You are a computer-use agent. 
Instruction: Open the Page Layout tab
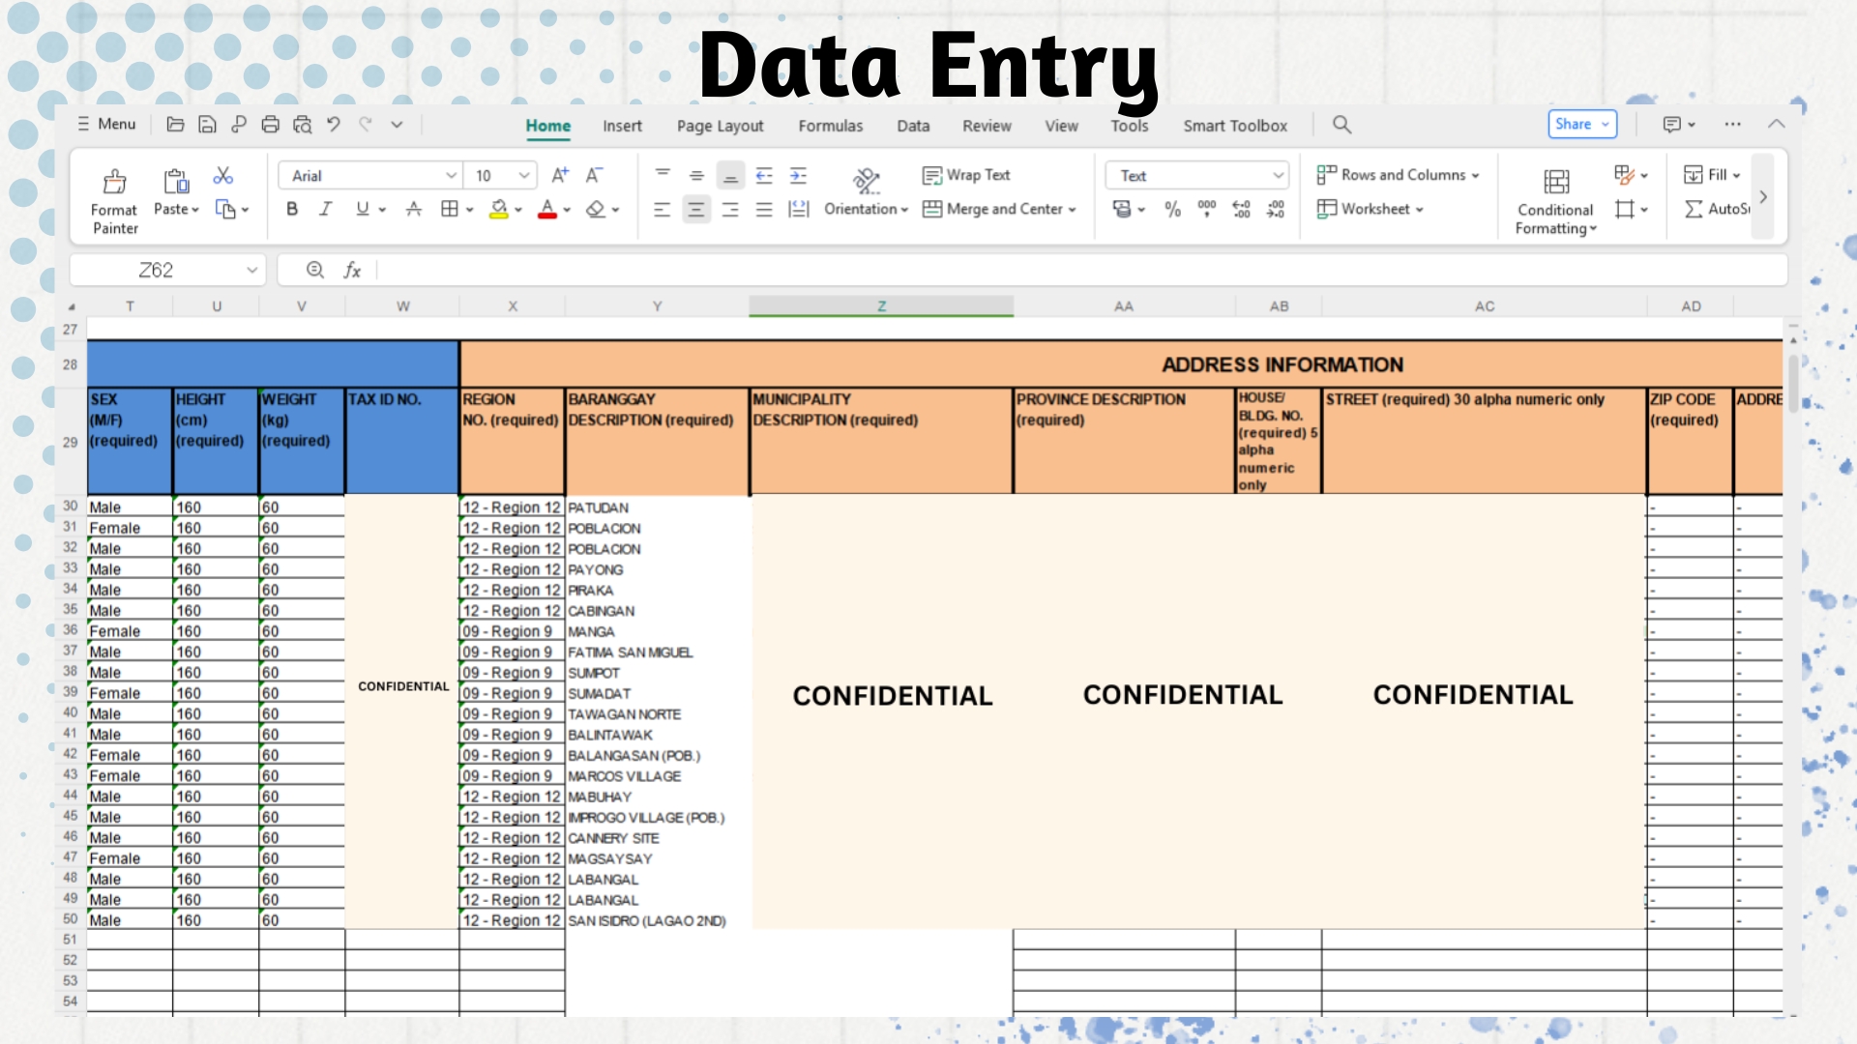[x=720, y=126]
